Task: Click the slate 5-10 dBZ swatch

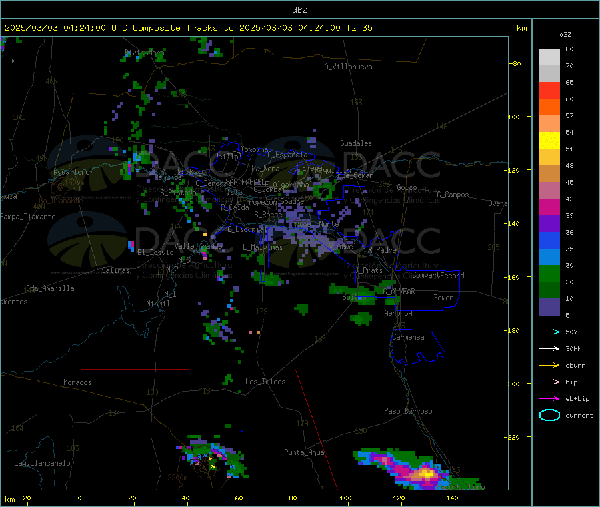Action: [549, 307]
